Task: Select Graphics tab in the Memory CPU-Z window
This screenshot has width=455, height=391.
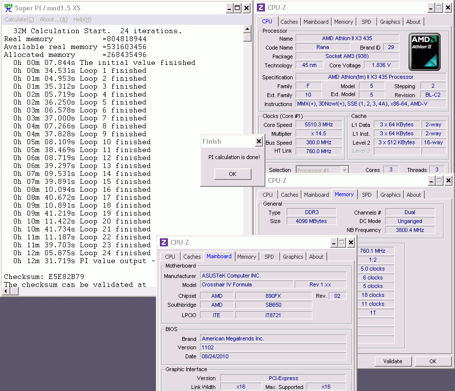Action: tap(390, 195)
